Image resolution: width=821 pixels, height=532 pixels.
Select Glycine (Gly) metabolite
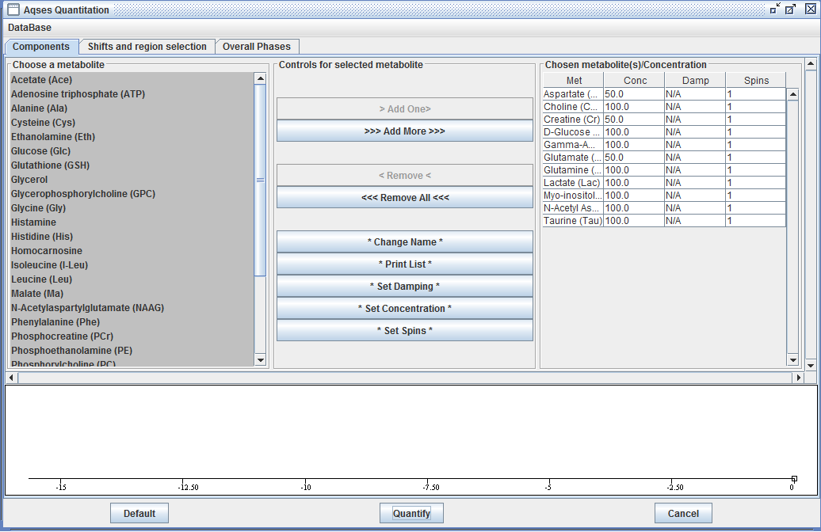132,208
